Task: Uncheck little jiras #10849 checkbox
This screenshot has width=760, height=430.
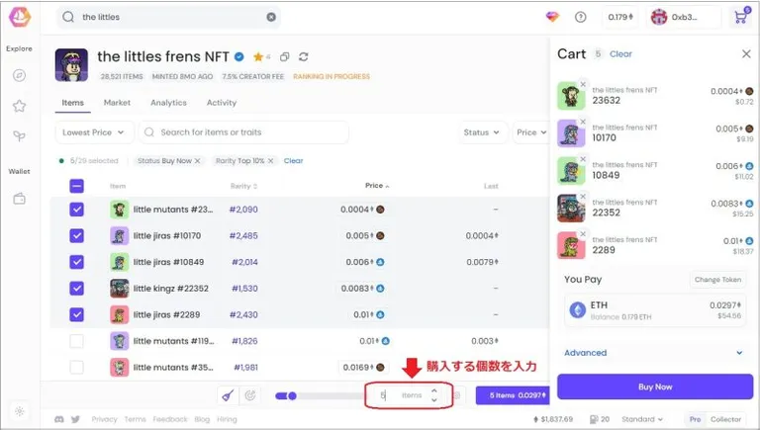Action: click(x=76, y=262)
